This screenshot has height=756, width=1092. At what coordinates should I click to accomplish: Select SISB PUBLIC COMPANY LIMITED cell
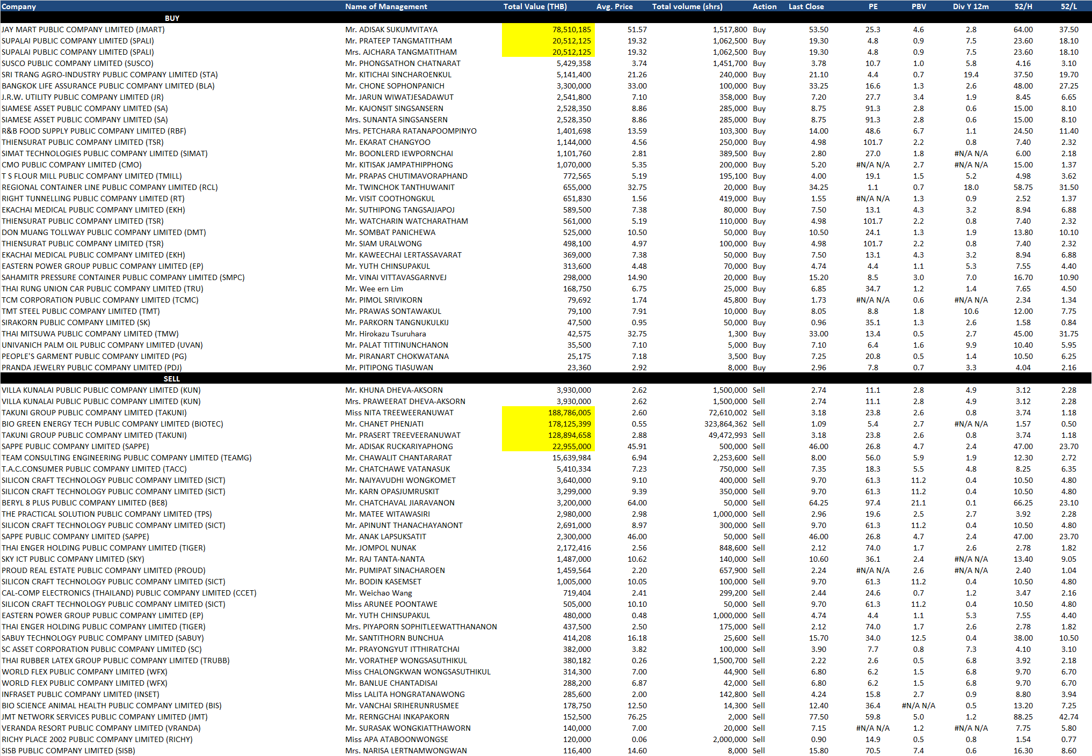(x=68, y=751)
